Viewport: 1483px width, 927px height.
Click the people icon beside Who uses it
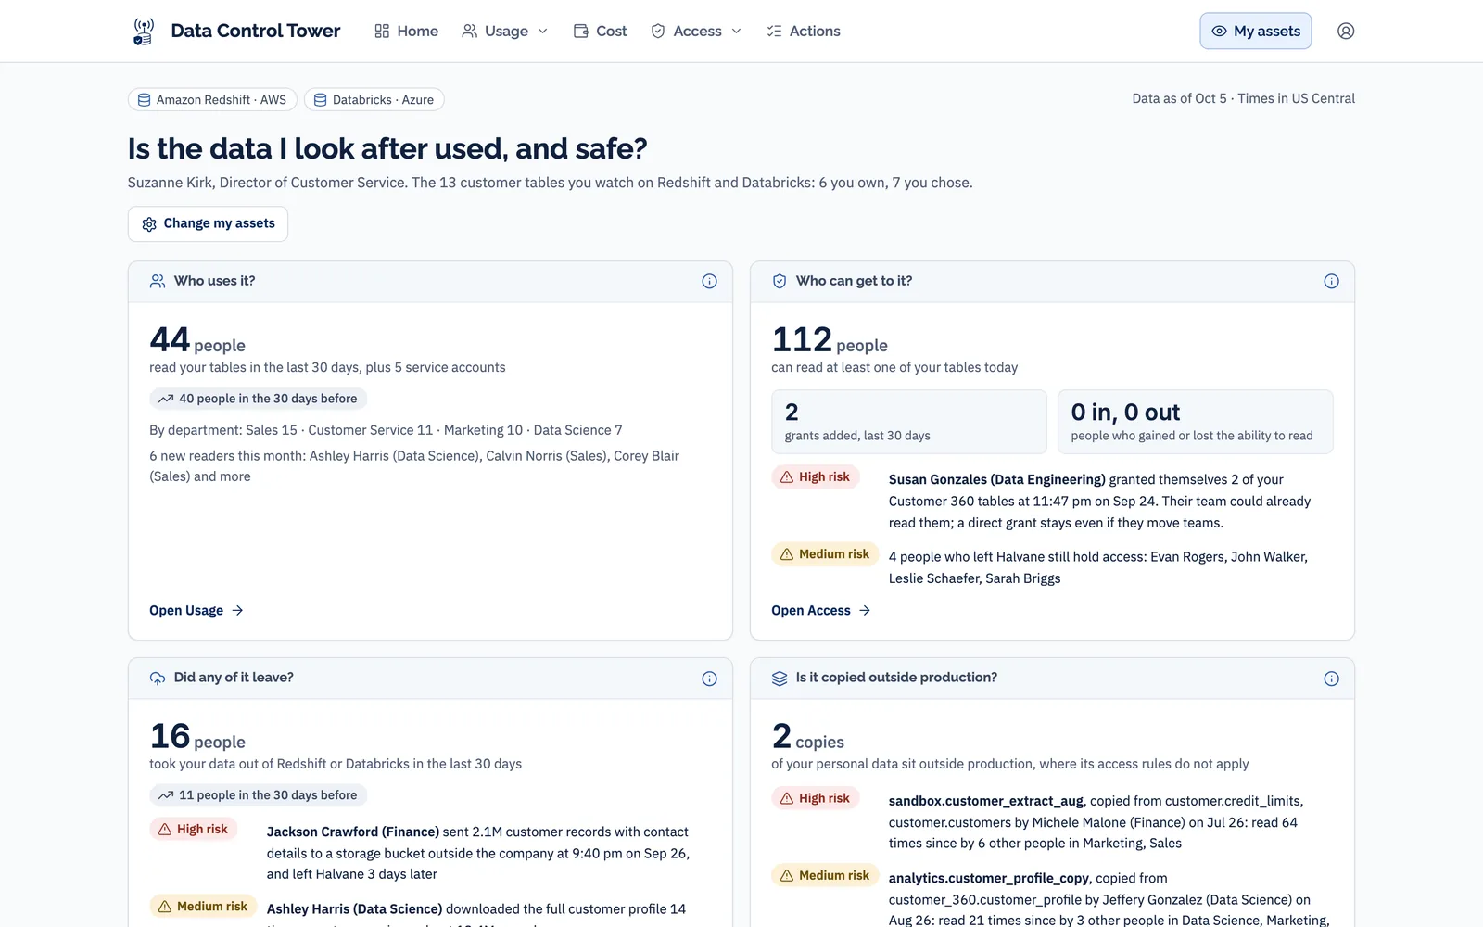(x=158, y=281)
